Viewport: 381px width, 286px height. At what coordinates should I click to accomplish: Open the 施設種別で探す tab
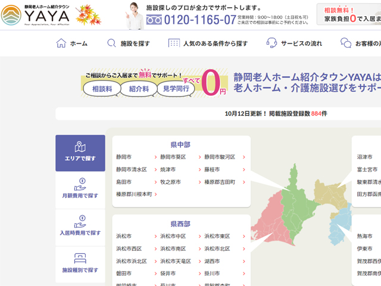pyautogui.click(x=80, y=263)
